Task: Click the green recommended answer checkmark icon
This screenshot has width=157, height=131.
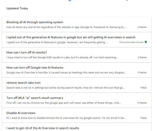Action: (146, 42)
